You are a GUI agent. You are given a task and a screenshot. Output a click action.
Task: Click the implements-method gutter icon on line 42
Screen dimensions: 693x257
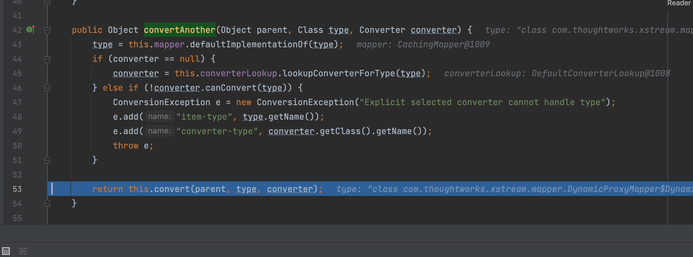coord(31,30)
